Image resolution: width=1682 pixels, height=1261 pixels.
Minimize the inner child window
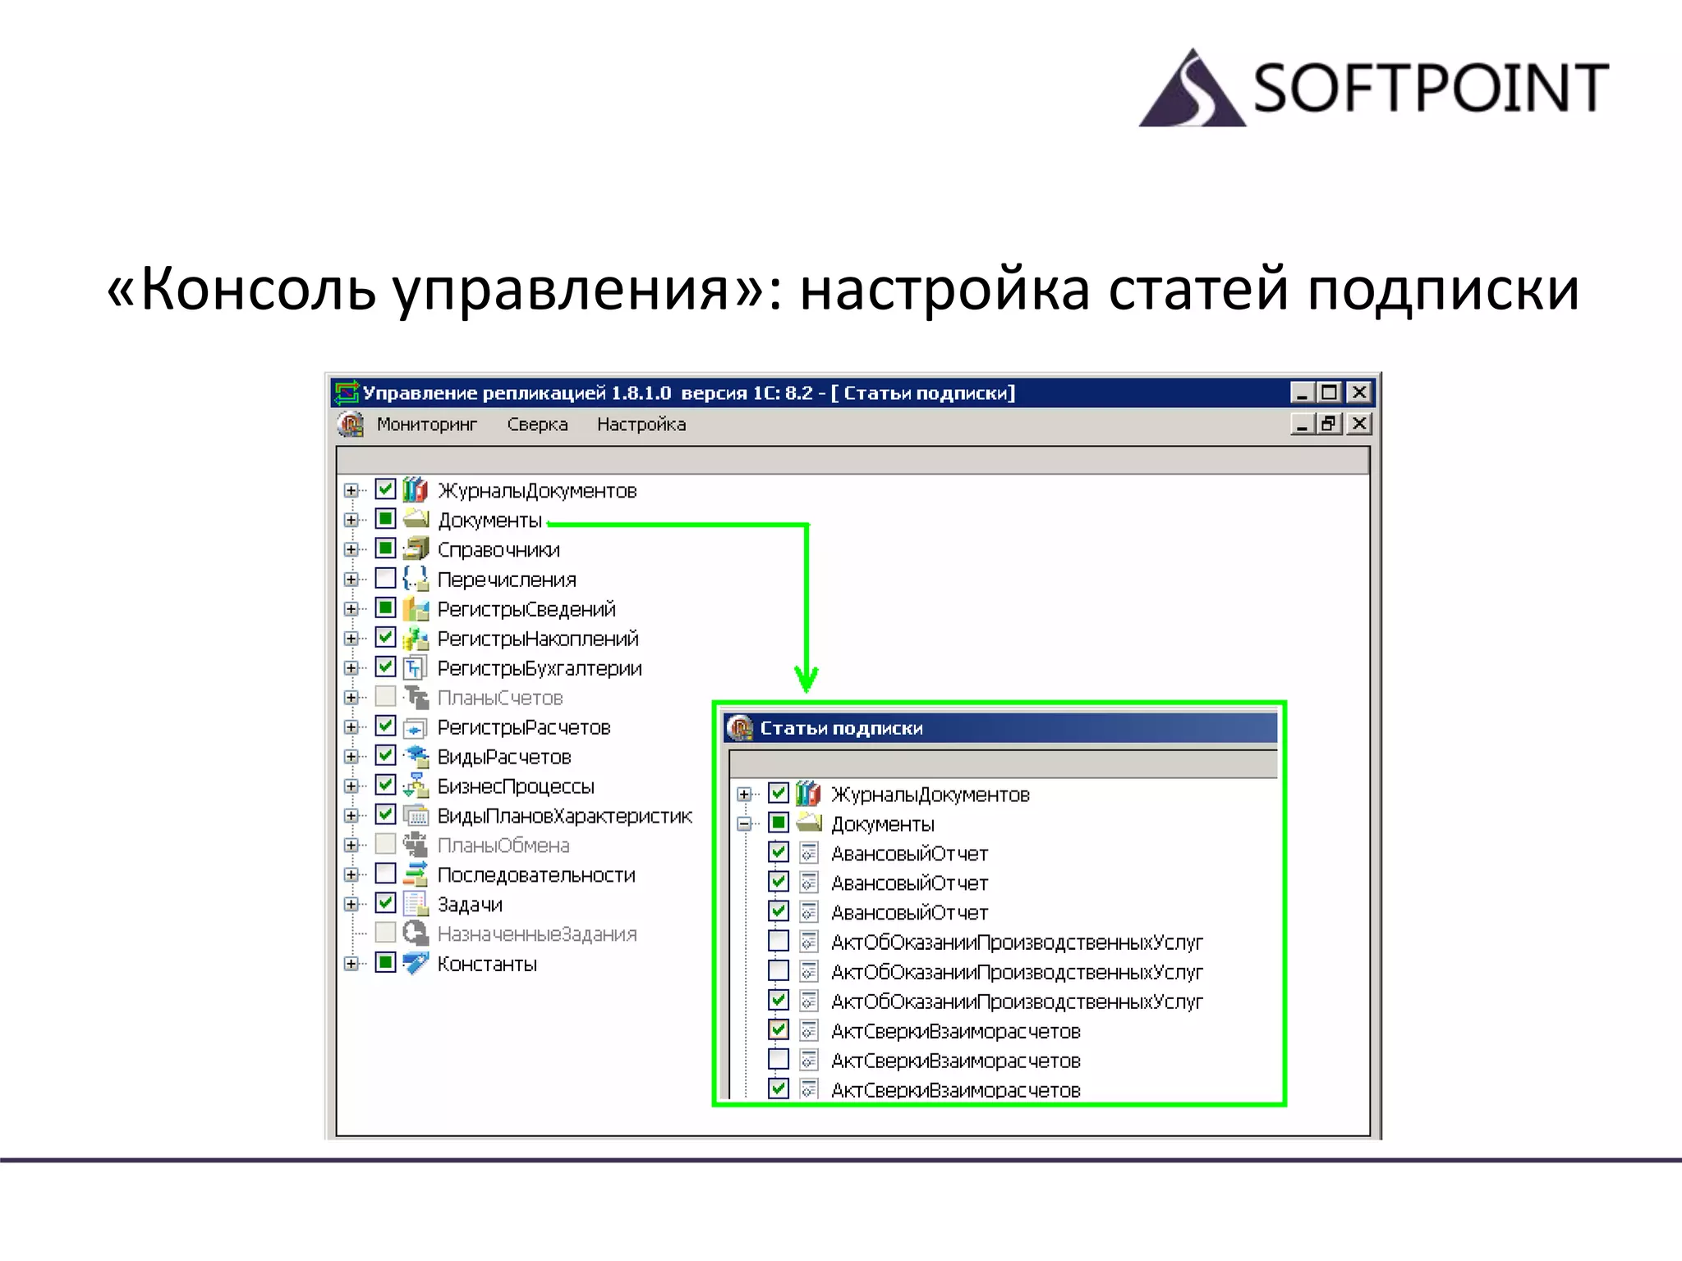click(x=1303, y=424)
